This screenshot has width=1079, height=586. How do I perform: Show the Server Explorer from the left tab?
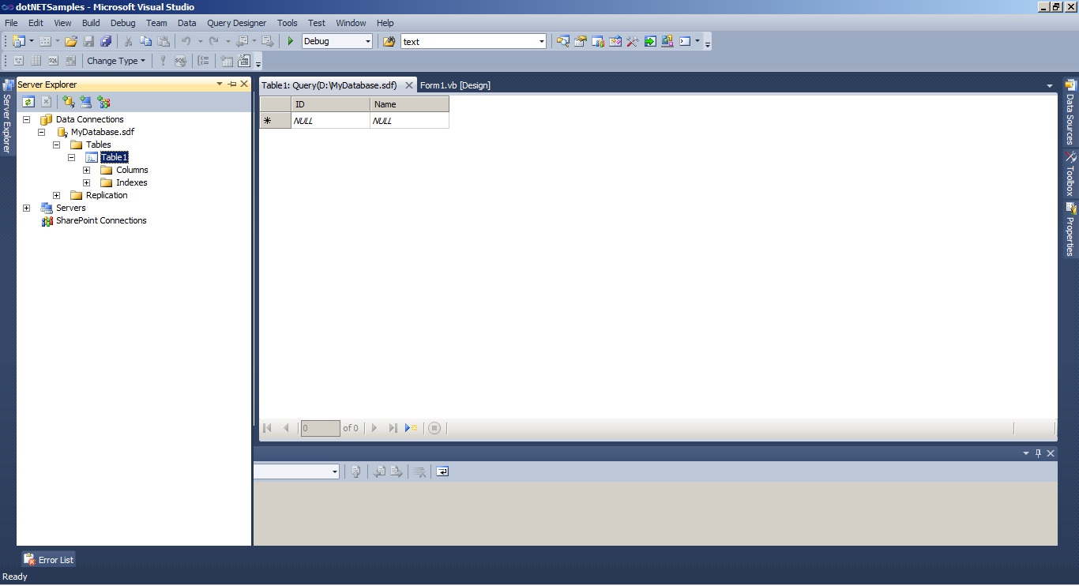tap(8, 118)
